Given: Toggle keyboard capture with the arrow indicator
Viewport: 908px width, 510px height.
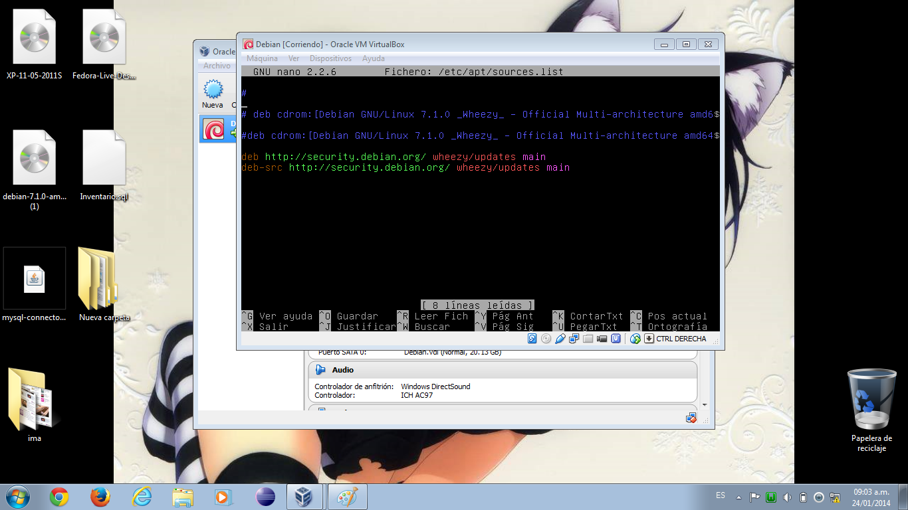Looking at the screenshot, I should click(648, 339).
